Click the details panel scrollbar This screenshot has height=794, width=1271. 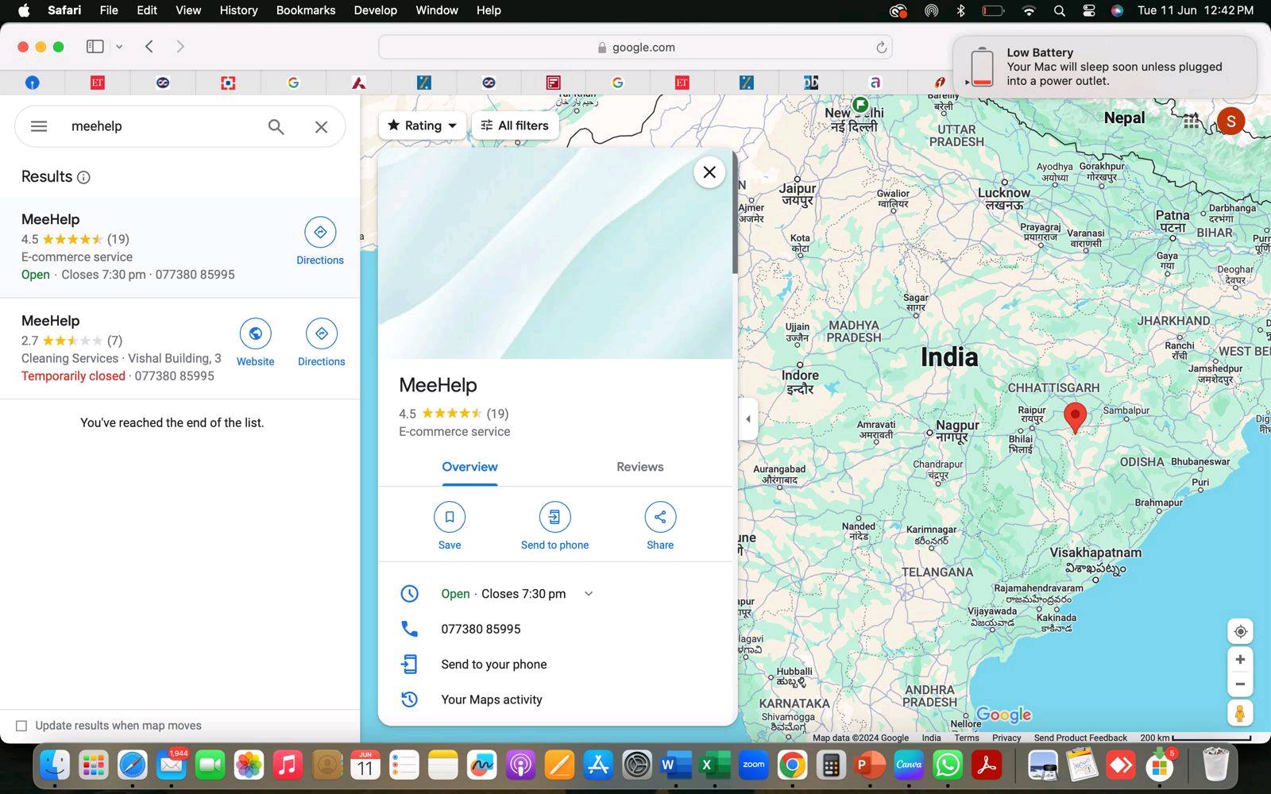pos(735,214)
